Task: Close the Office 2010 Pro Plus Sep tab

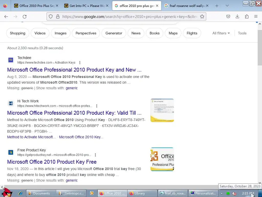Action: (57, 6)
